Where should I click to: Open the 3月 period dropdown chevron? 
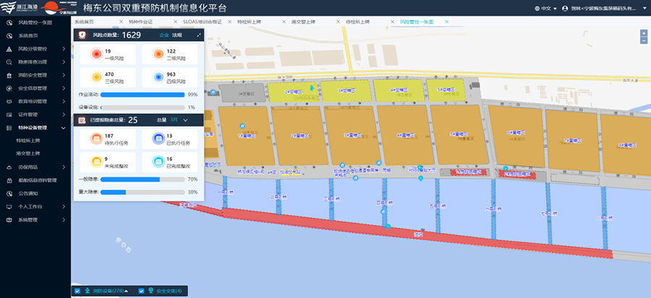pos(186,120)
